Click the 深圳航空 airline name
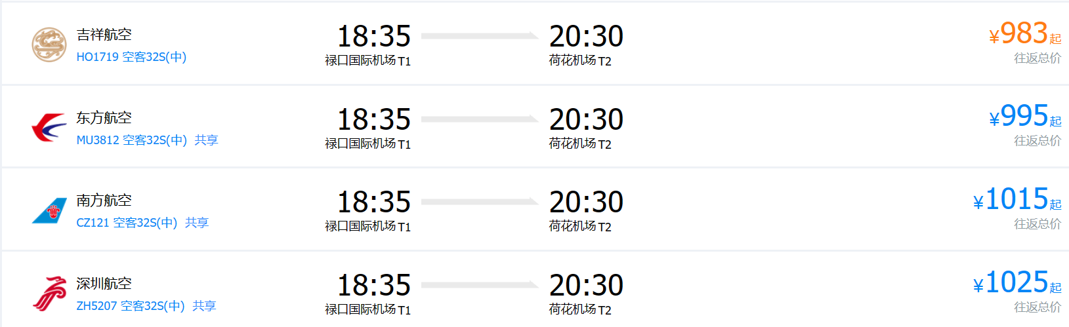 point(104,284)
